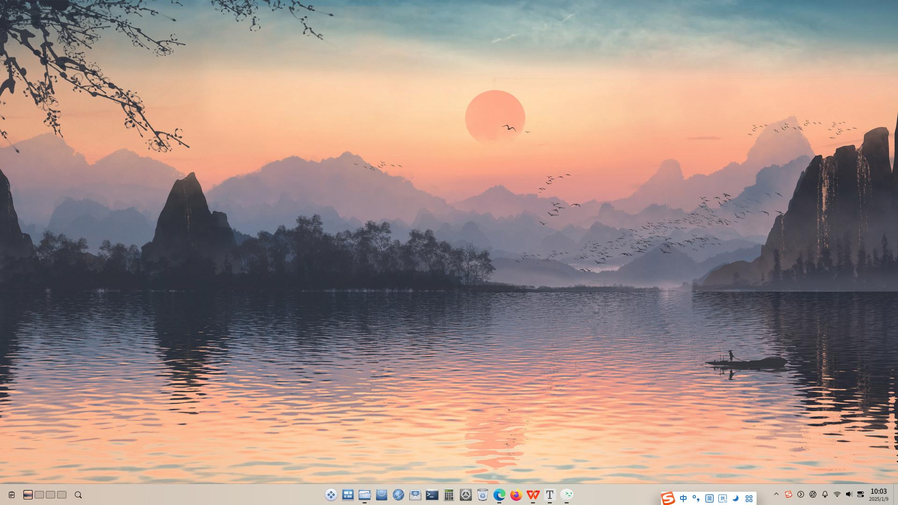This screenshot has width=898, height=505.
Task: Toggle Chinese punctuation mode button
Action: 696,498
